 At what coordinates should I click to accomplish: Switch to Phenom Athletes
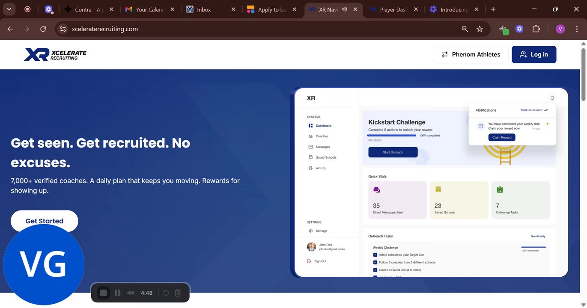[471, 54]
